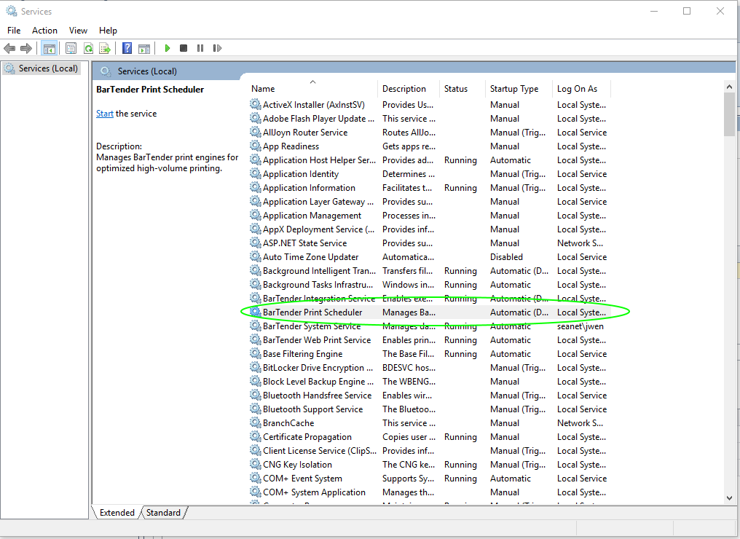Screen dimensions: 740x539
Task: Start the service with the green play icon
Action: tap(167, 48)
